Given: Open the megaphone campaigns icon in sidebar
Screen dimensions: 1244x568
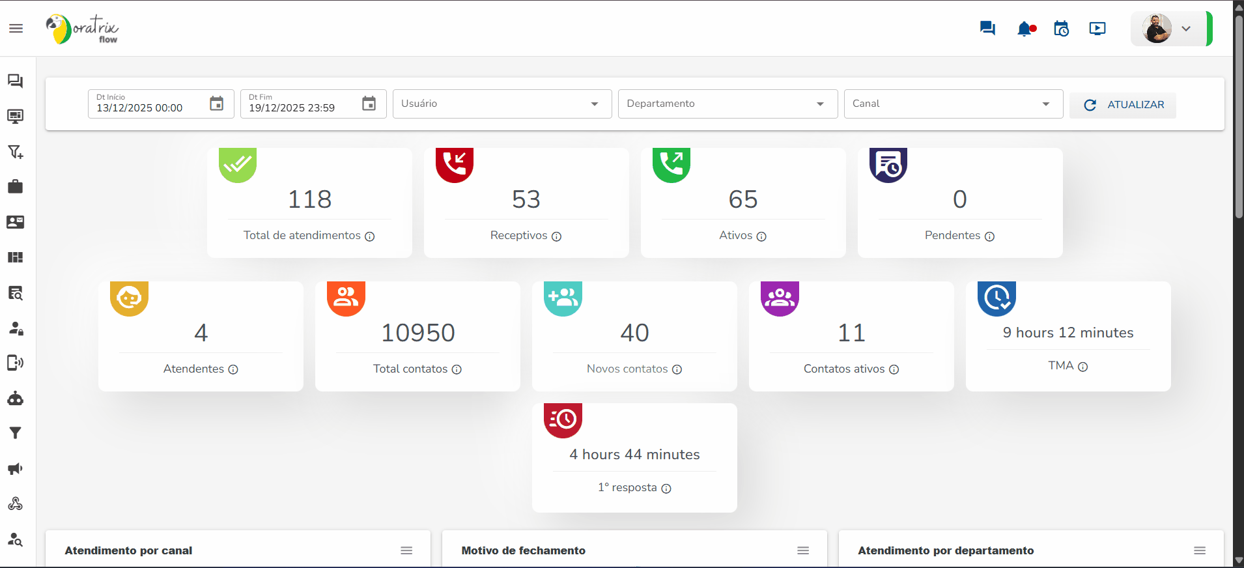Looking at the screenshot, I should (x=16, y=468).
